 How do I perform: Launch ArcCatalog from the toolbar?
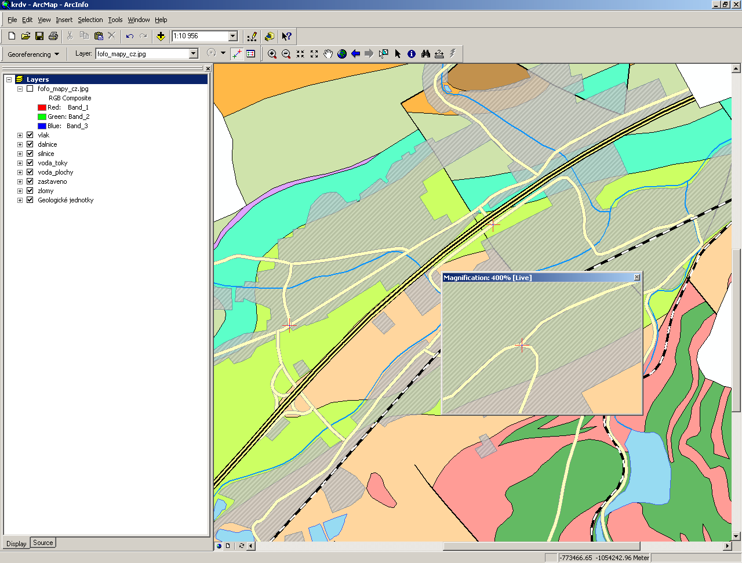point(269,36)
